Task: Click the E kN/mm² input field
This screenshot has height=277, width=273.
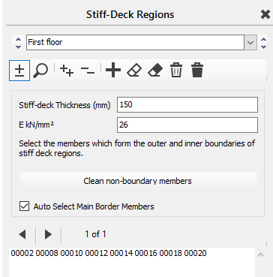Action: pyautogui.click(x=187, y=125)
